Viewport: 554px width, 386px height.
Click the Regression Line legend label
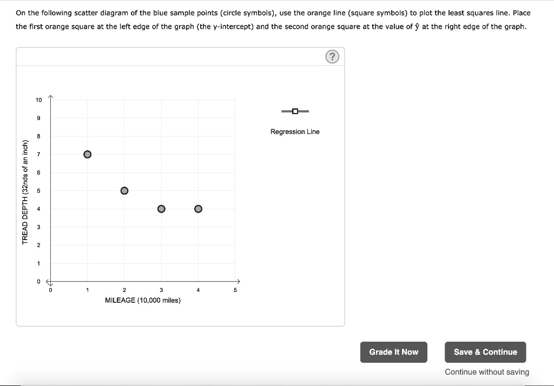[x=295, y=132]
